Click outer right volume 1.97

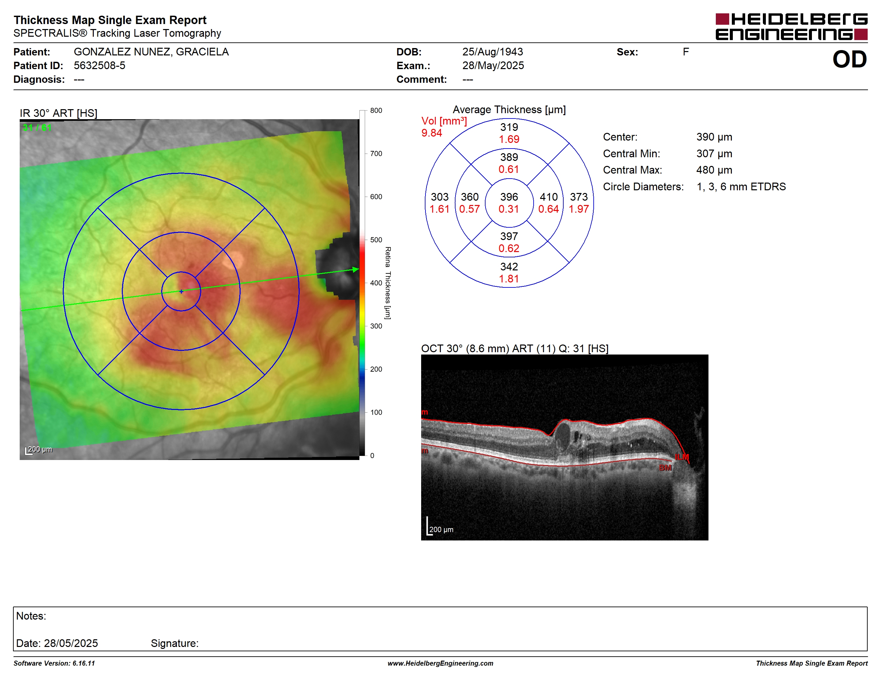click(x=579, y=209)
